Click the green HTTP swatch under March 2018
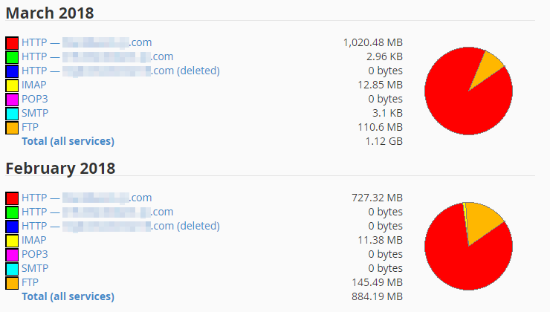 pyautogui.click(x=12, y=56)
